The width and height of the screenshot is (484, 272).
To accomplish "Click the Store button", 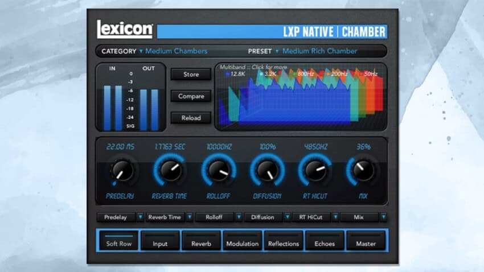I will coord(191,75).
